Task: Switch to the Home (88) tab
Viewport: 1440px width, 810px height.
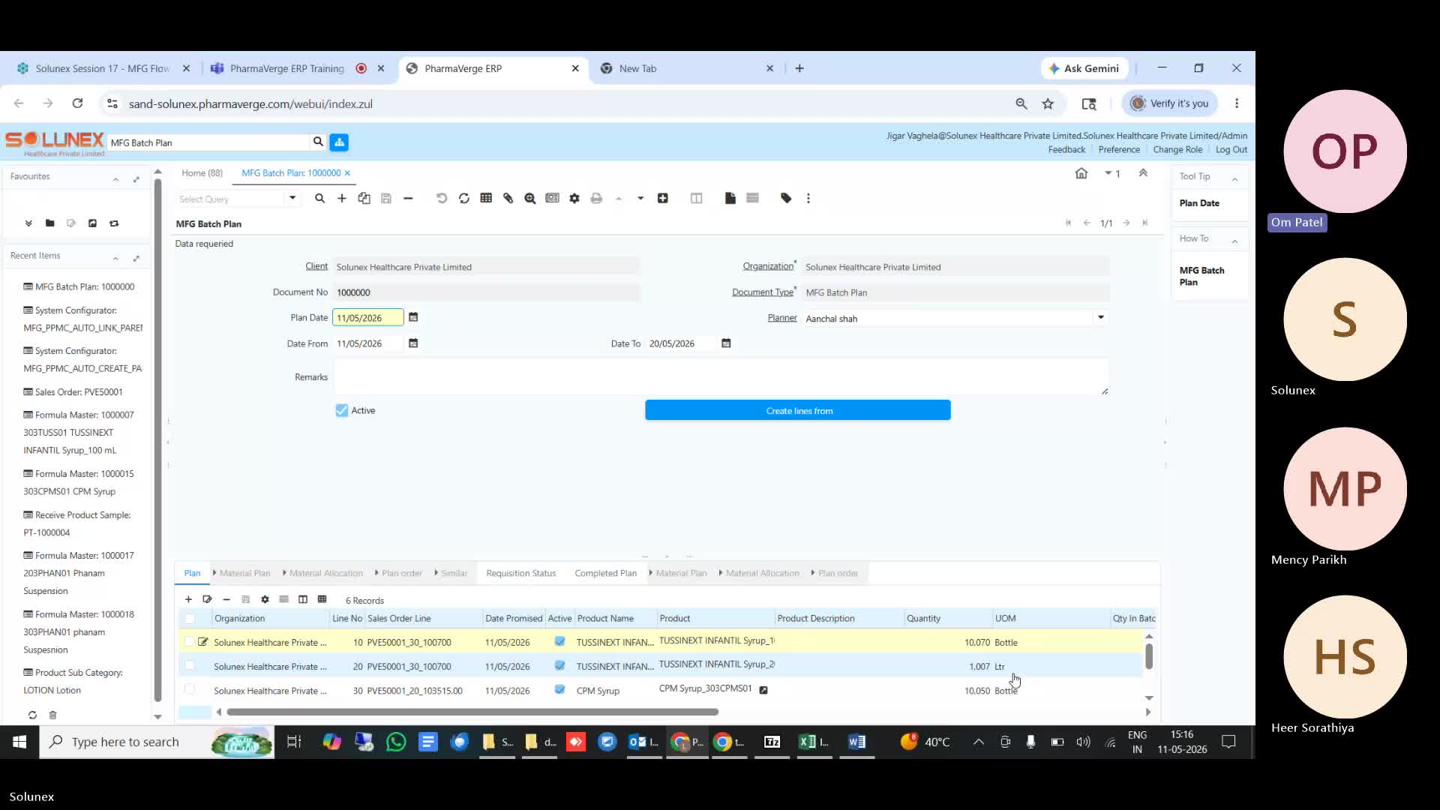Action: [x=202, y=173]
